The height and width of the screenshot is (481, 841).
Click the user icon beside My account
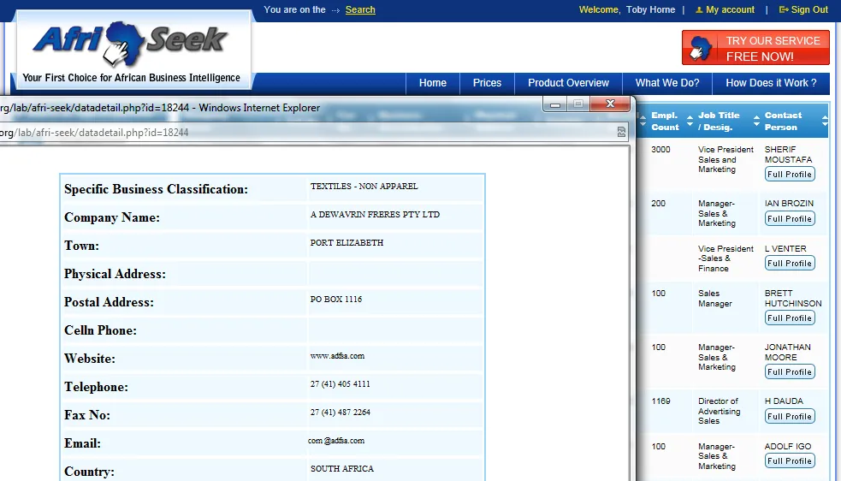699,9
